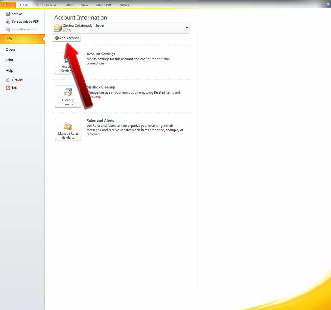Open the Zimbra ribbon tab
The image size is (331, 310).
coord(124,5)
